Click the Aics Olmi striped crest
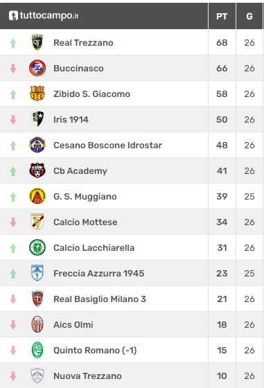This screenshot has width=264, height=388. pyautogui.click(x=37, y=324)
